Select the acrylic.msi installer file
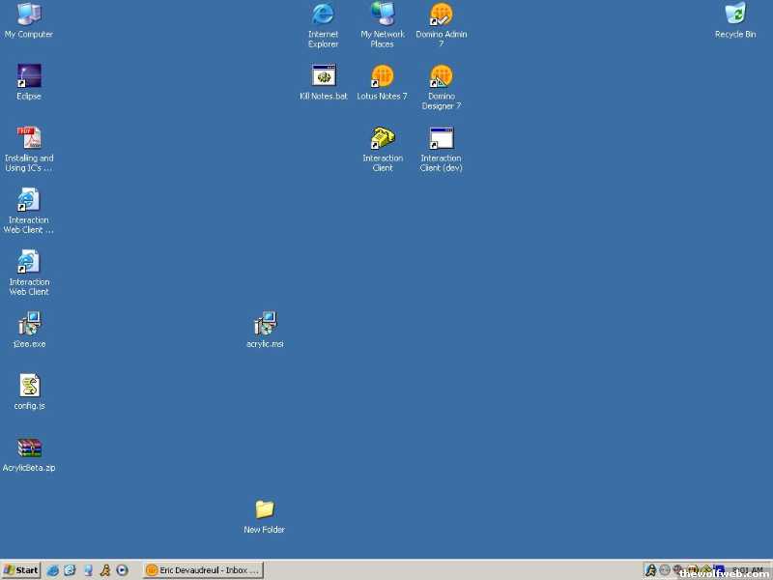The height and width of the screenshot is (580, 773). (265, 325)
